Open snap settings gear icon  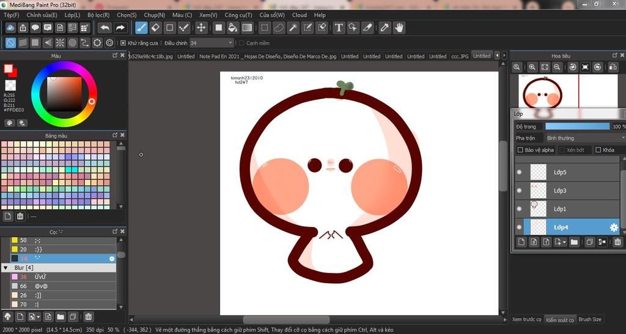(110, 43)
